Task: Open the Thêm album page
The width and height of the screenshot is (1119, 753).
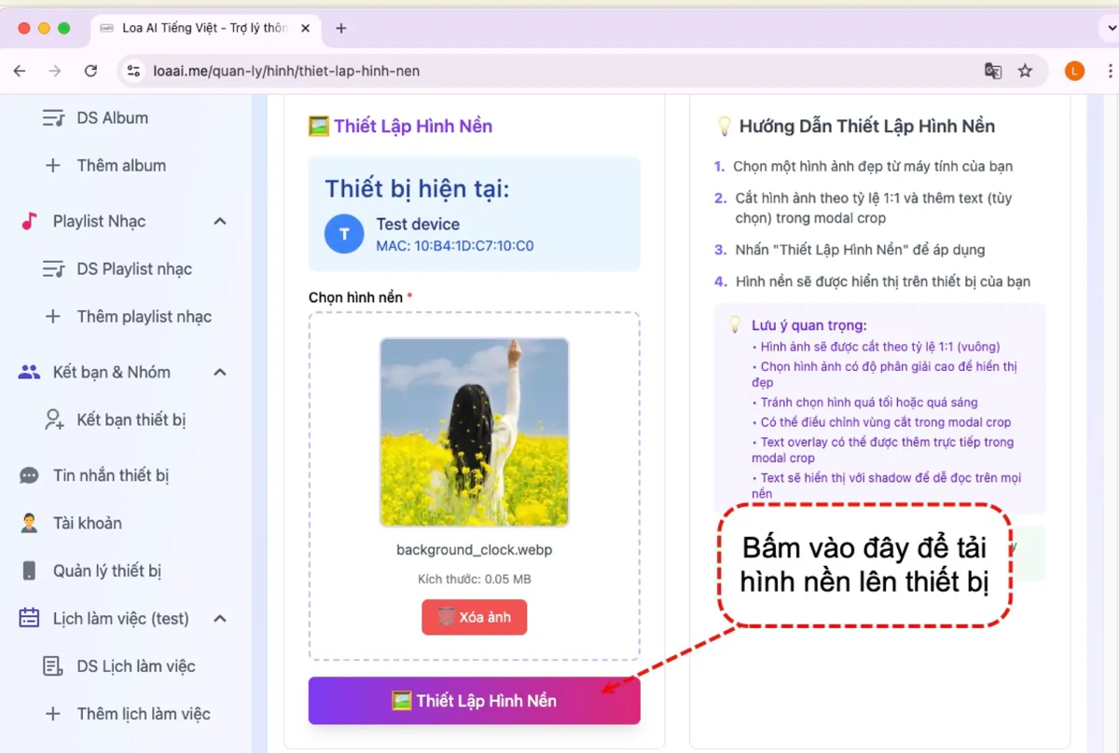Action: [x=121, y=165]
